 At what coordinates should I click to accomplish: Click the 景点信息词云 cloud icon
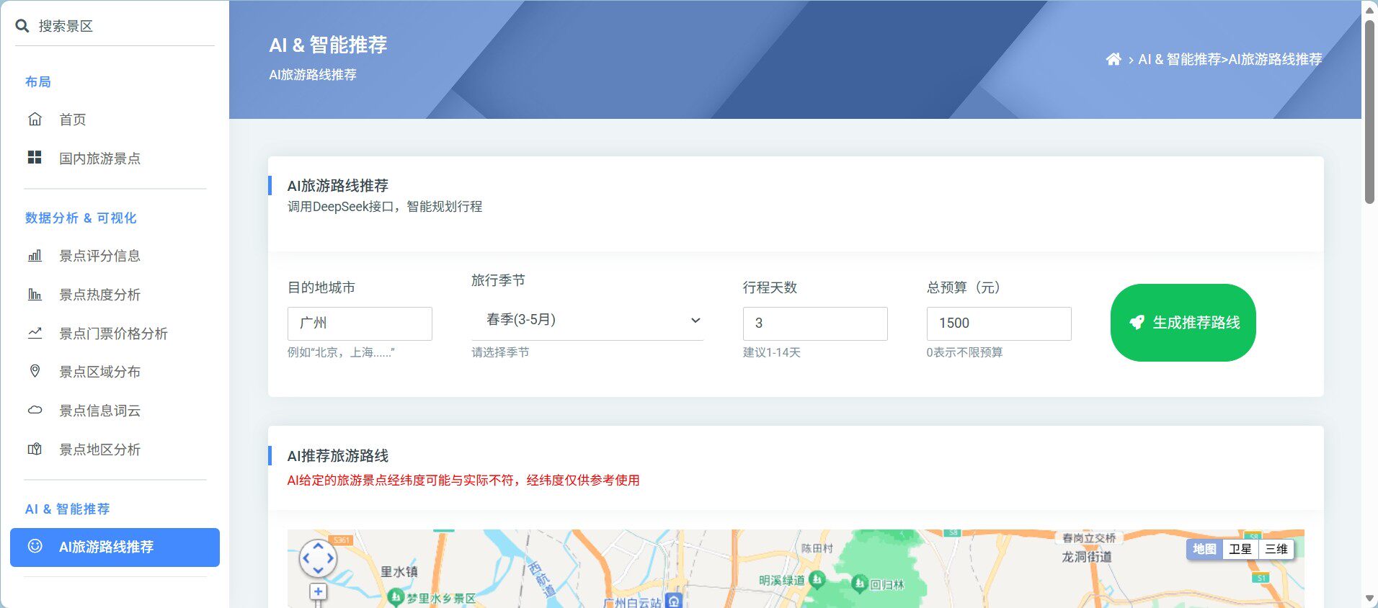point(35,411)
